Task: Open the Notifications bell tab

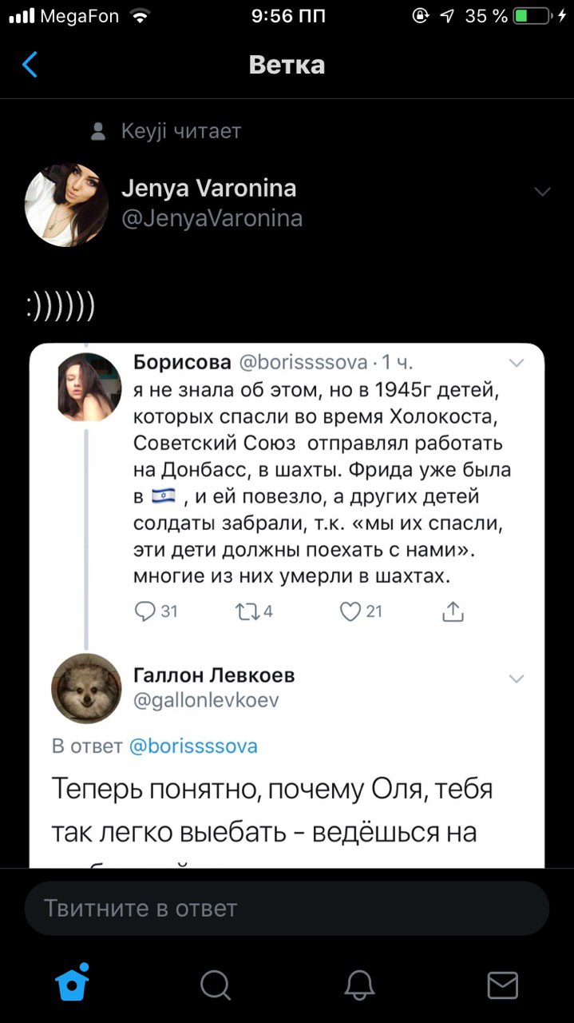Action: 359,985
